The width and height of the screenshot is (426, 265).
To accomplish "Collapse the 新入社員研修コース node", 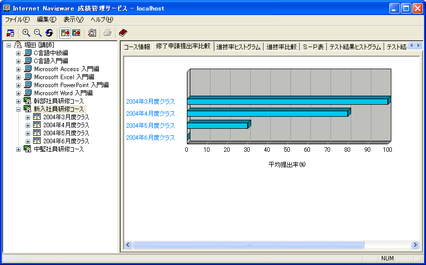I will (18, 109).
